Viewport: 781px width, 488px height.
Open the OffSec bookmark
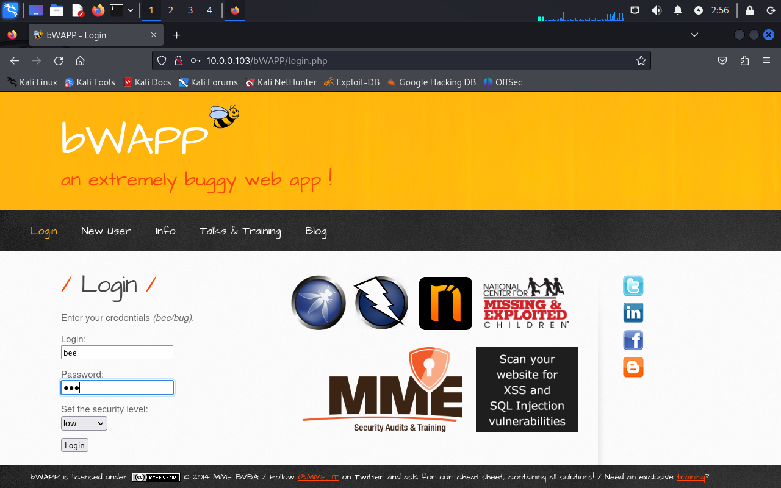(503, 82)
